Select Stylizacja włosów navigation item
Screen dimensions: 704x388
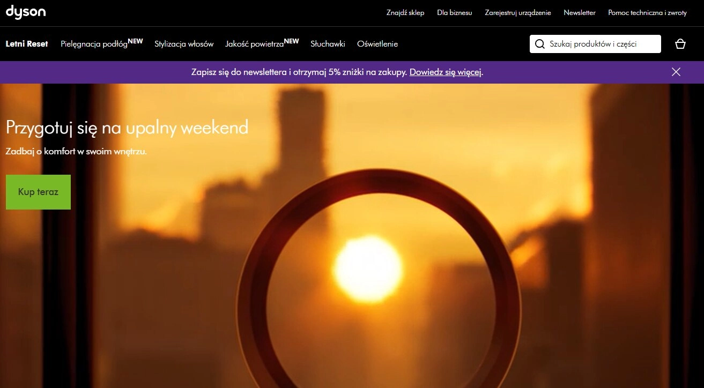tap(184, 44)
